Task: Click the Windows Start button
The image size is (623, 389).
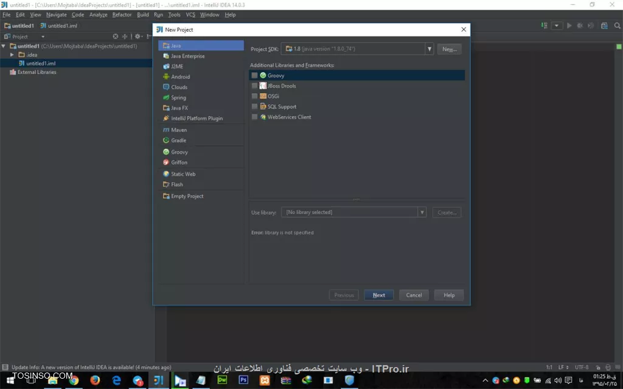Action: pos(10,380)
